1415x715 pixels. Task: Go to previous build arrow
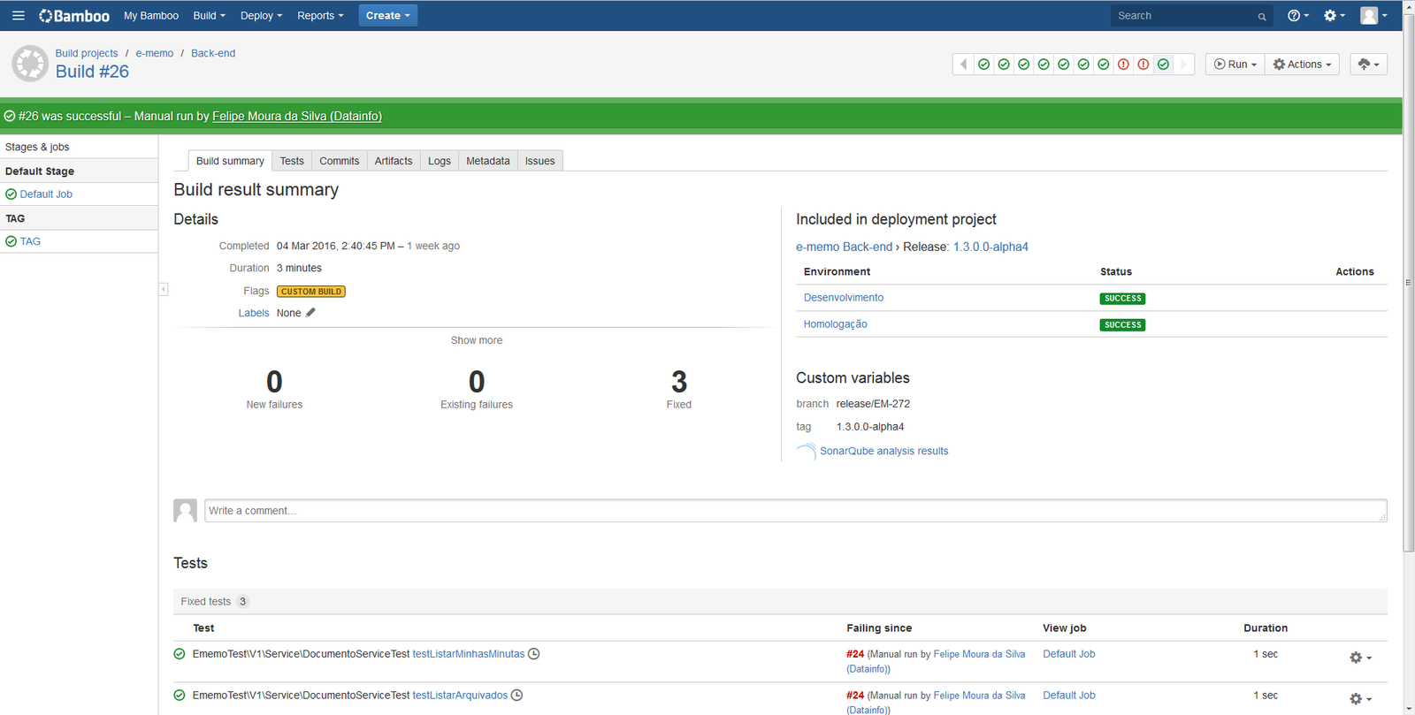click(963, 65)
